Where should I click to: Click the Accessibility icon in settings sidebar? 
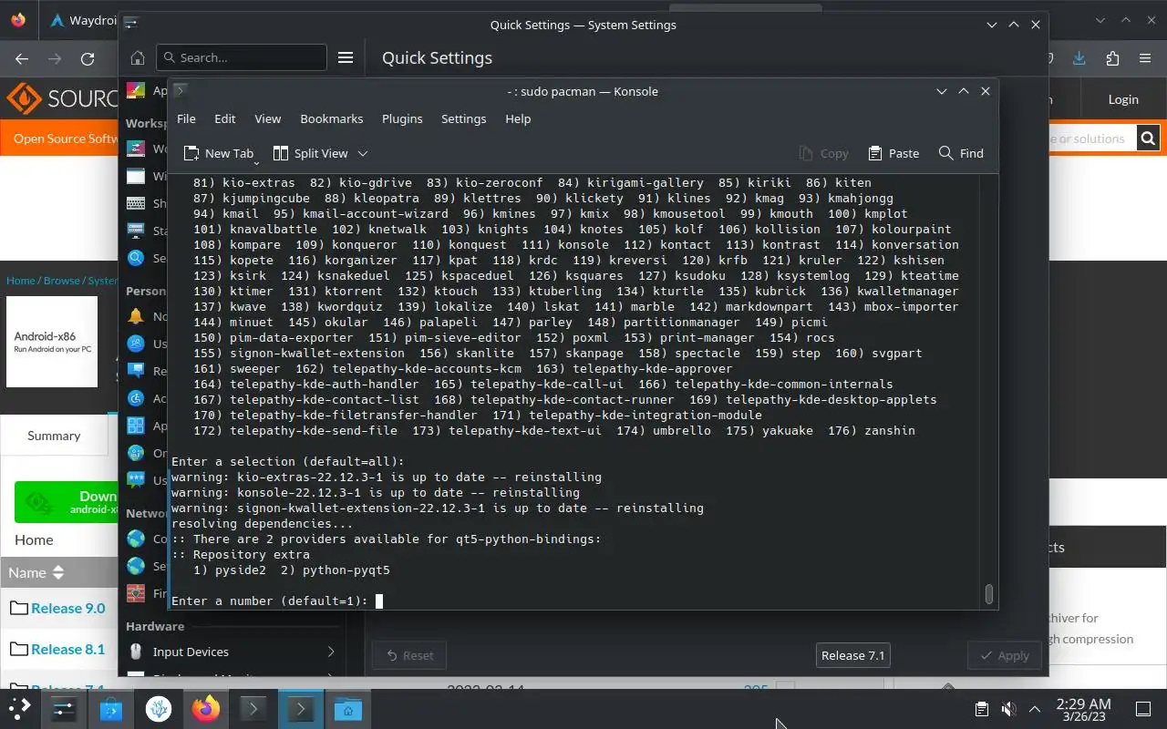(x=136, y=398)
